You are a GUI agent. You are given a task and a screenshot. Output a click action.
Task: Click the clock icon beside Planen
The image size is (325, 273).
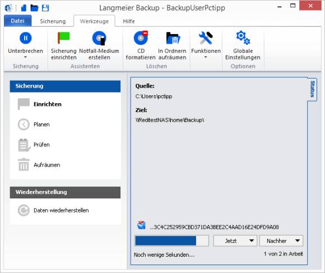click(x=24, y=124)
